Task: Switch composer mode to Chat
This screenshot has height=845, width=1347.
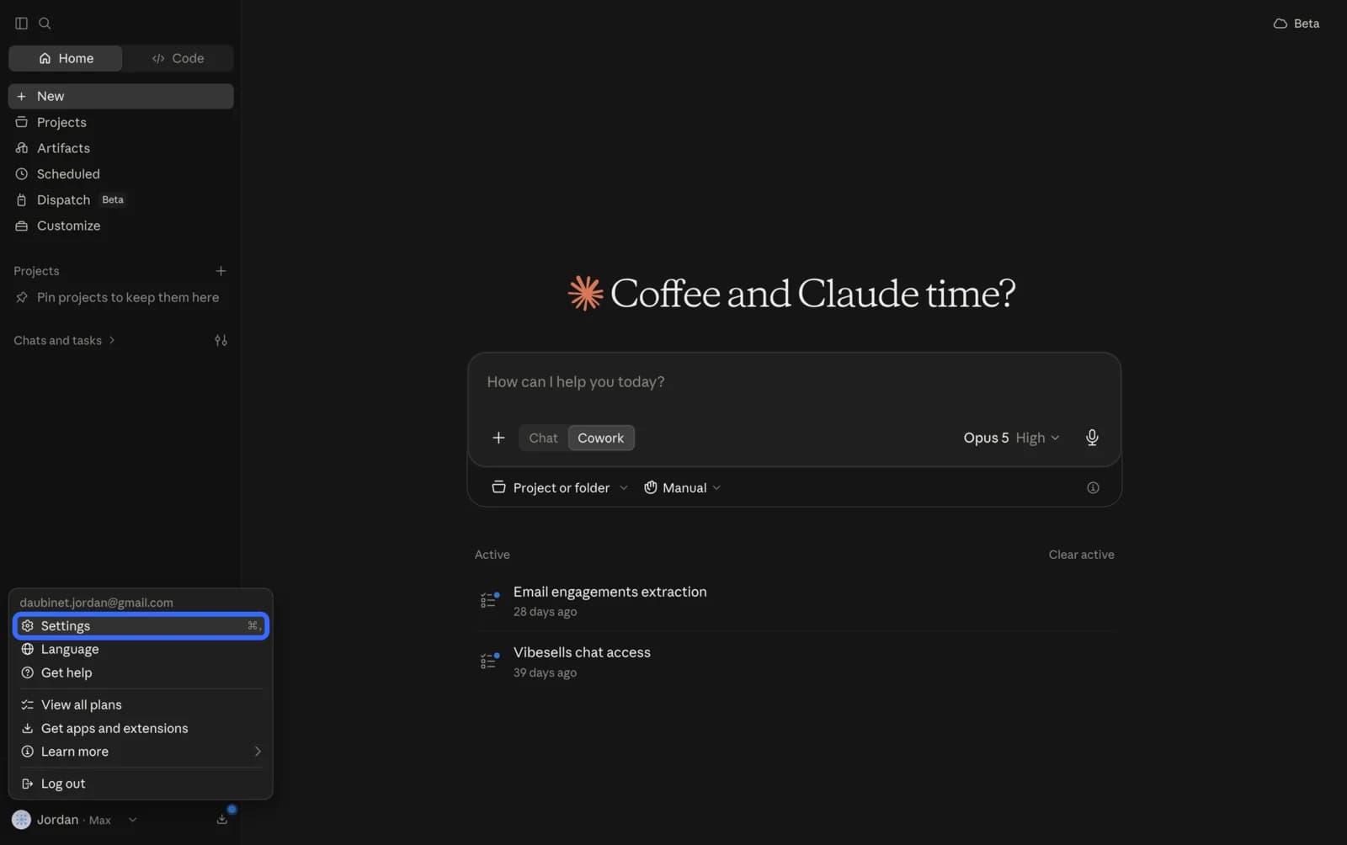Action: tap(543, 438)
